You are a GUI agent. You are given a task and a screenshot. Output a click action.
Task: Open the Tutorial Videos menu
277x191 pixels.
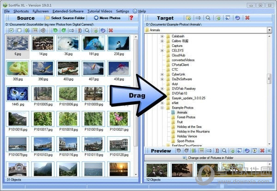(x=100, y=11)
